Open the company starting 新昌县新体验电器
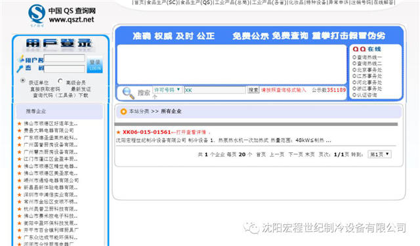Image resolution: width=420 pixels, height=246 pixels. 51,188
